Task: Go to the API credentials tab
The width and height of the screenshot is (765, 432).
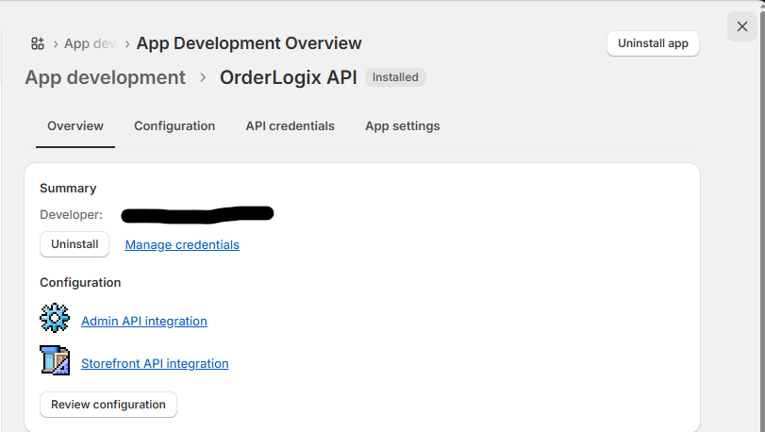Action: point(290,126)
